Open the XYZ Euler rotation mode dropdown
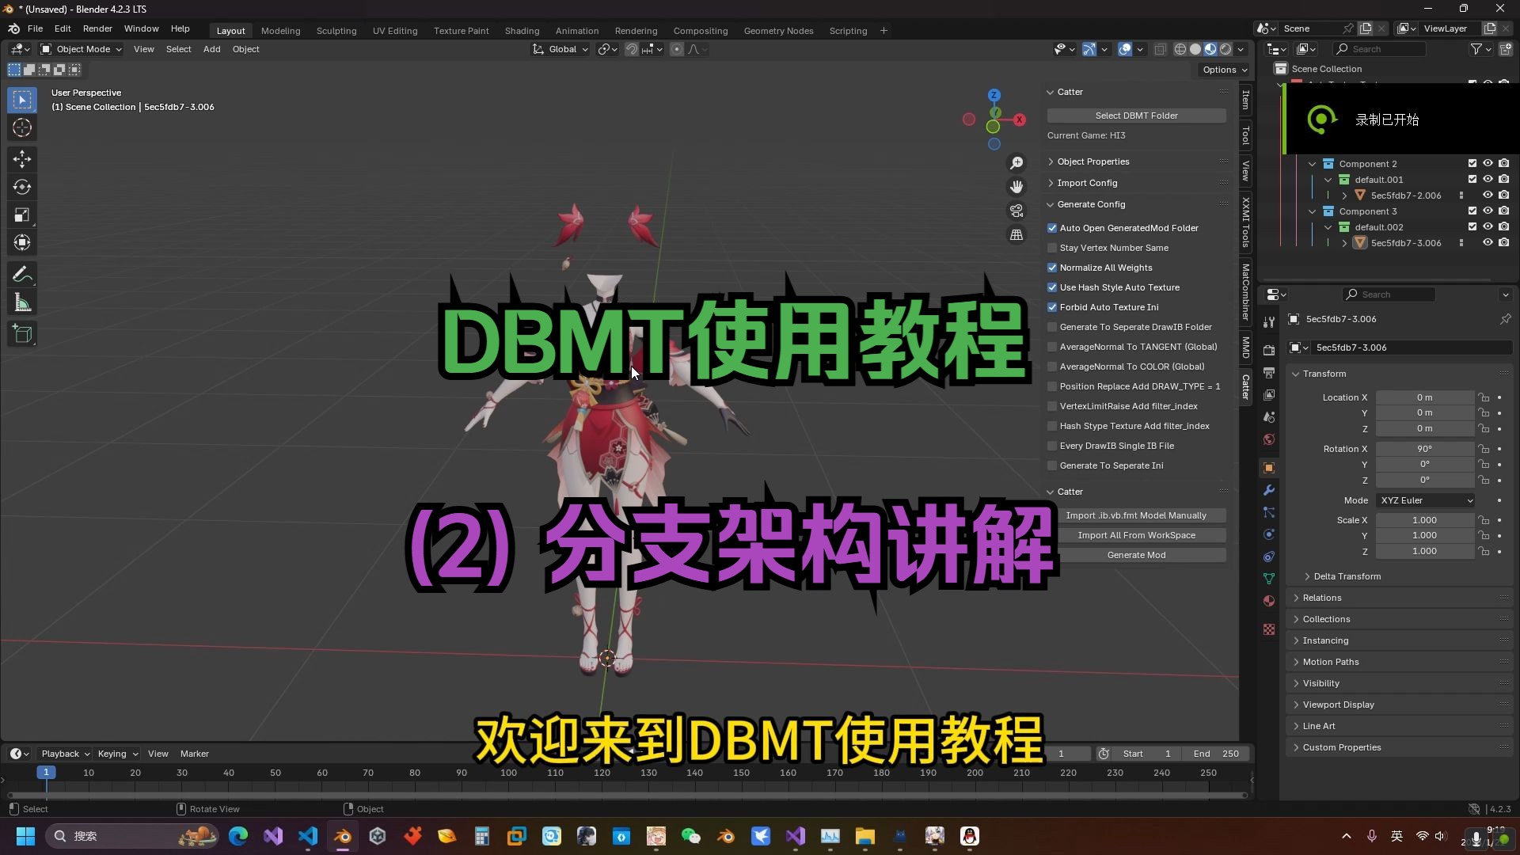Image resolution: width=1520 pixels, height=855 pixels. [1426, 500]
